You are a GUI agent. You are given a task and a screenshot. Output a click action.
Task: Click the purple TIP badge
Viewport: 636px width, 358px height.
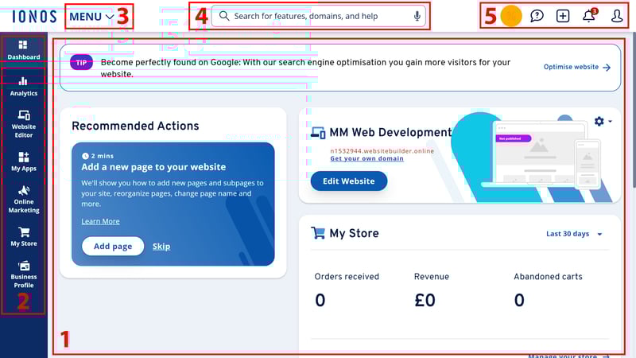pos(81,63)
